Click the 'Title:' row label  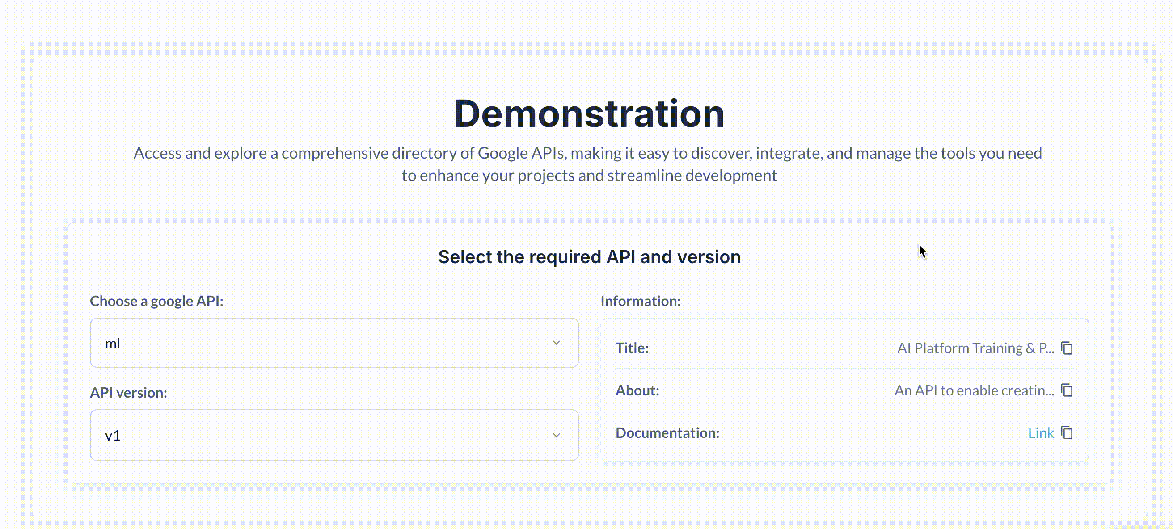[x=632, y=348]
